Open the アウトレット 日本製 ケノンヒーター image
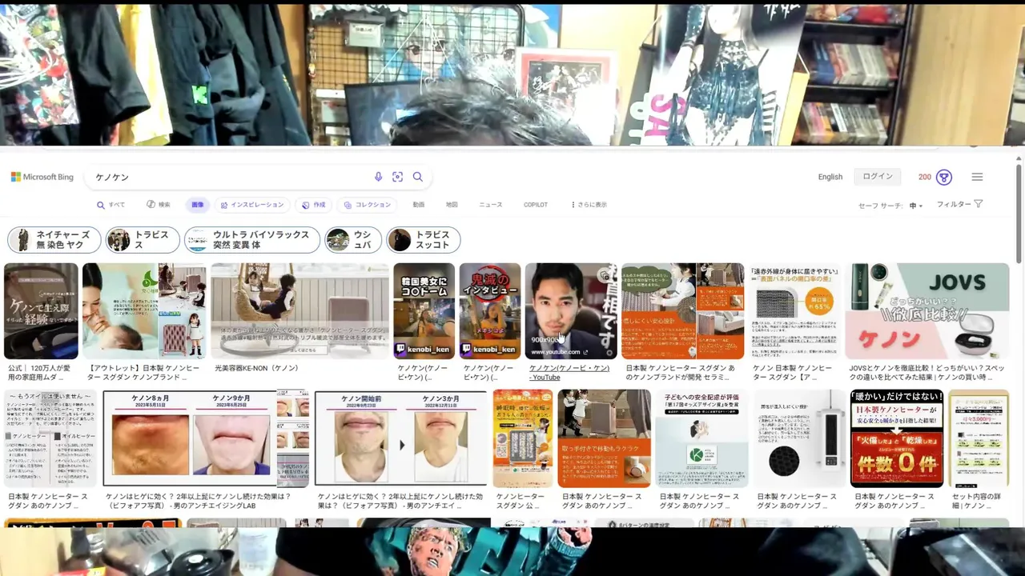 pos(144,311)
